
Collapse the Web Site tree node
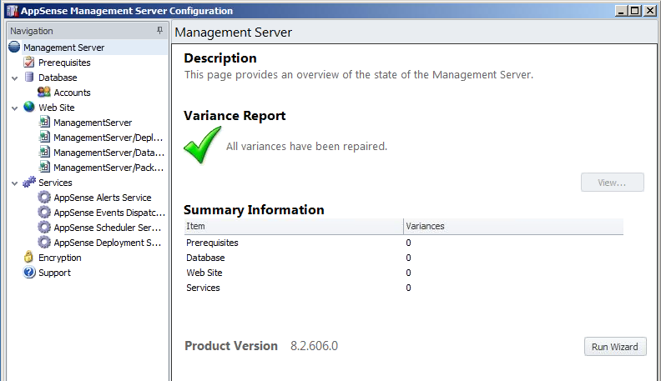15,108
